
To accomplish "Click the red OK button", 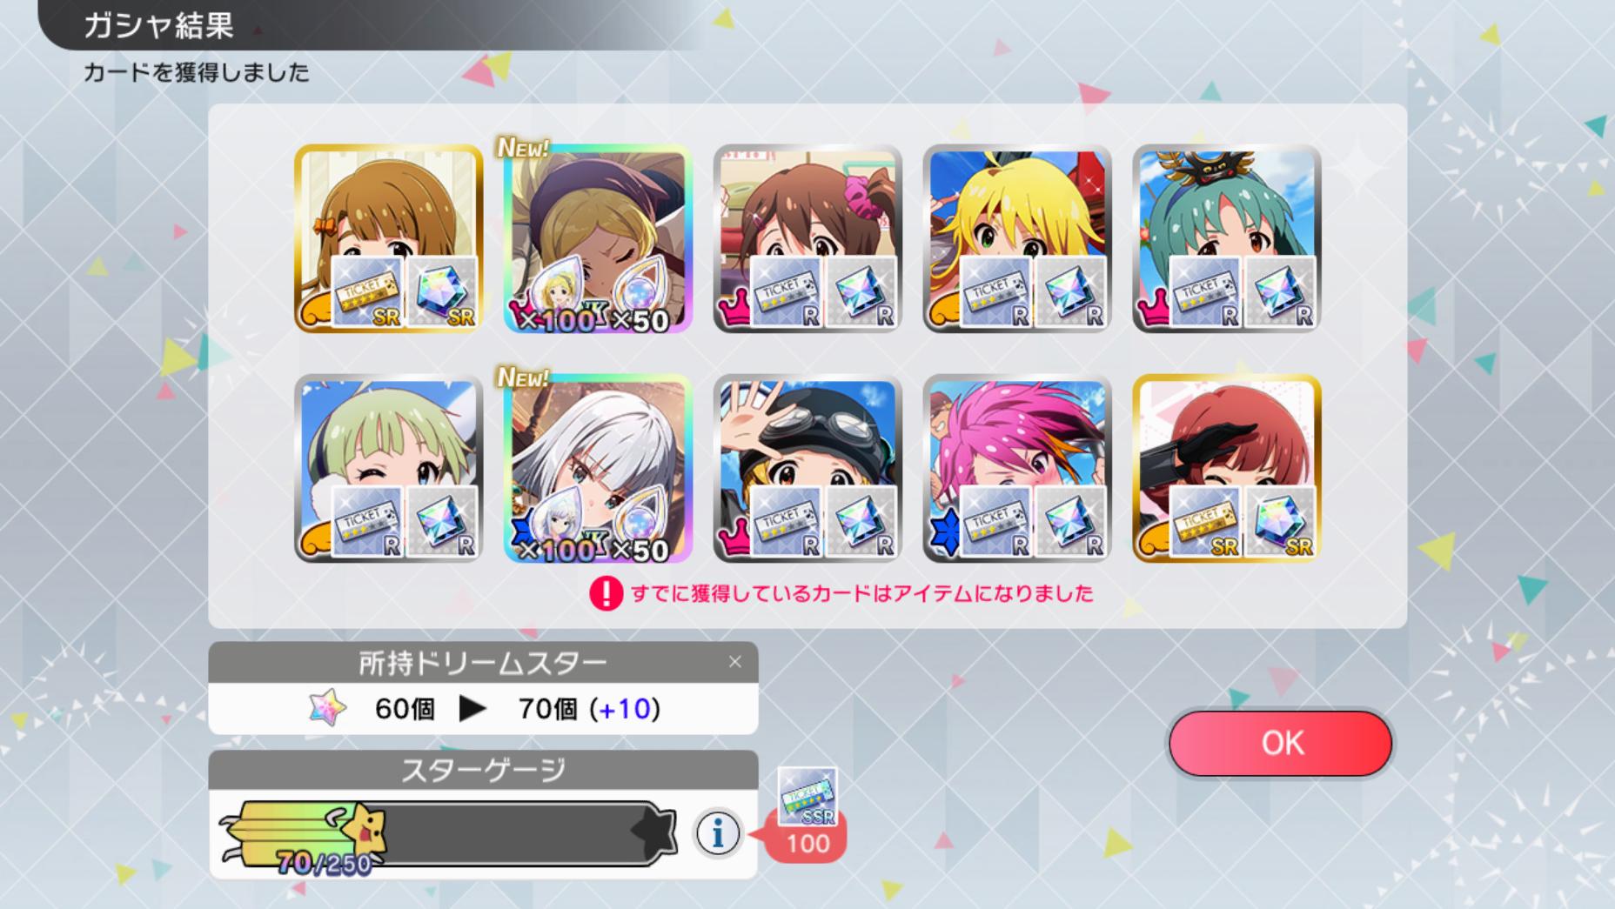I will [1280, 743].
